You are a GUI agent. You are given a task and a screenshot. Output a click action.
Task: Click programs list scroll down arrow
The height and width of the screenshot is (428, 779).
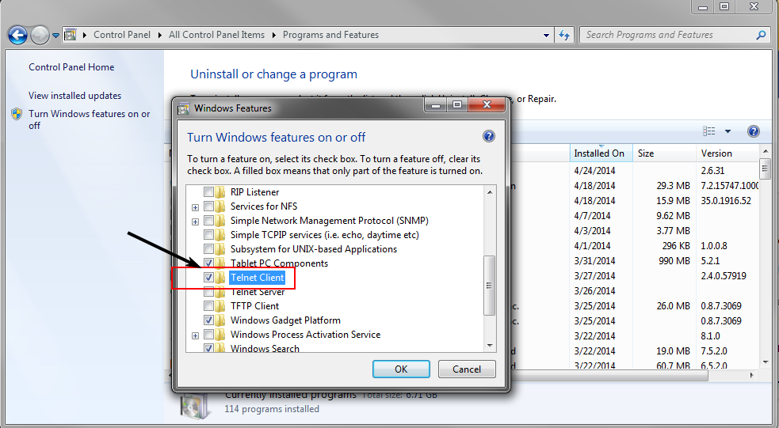[x=765, y=362]
